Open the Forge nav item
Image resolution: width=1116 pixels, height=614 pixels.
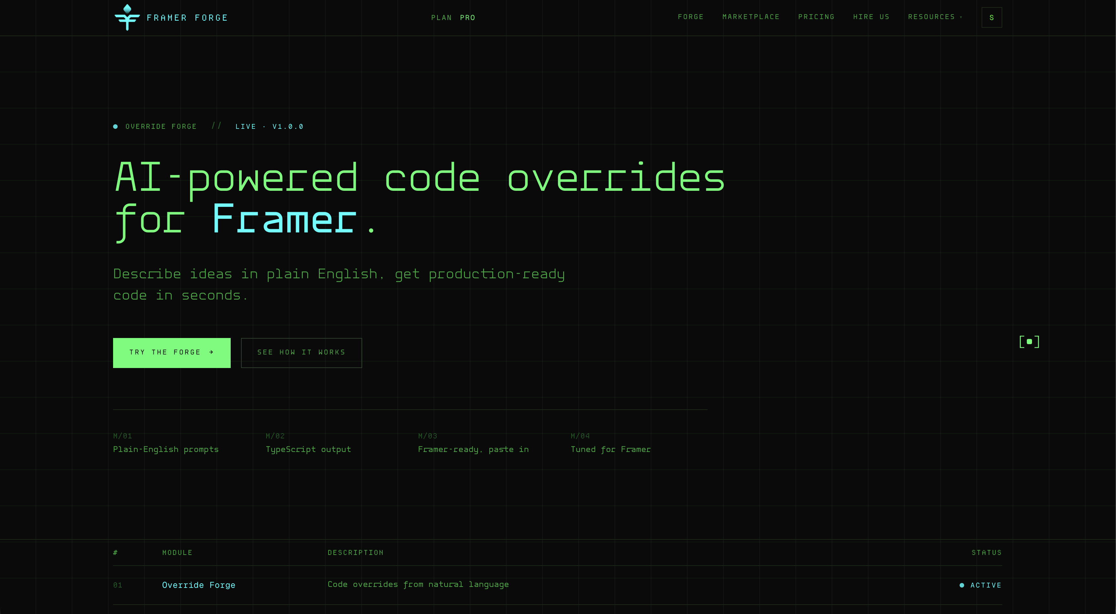[x=690, y=17]
